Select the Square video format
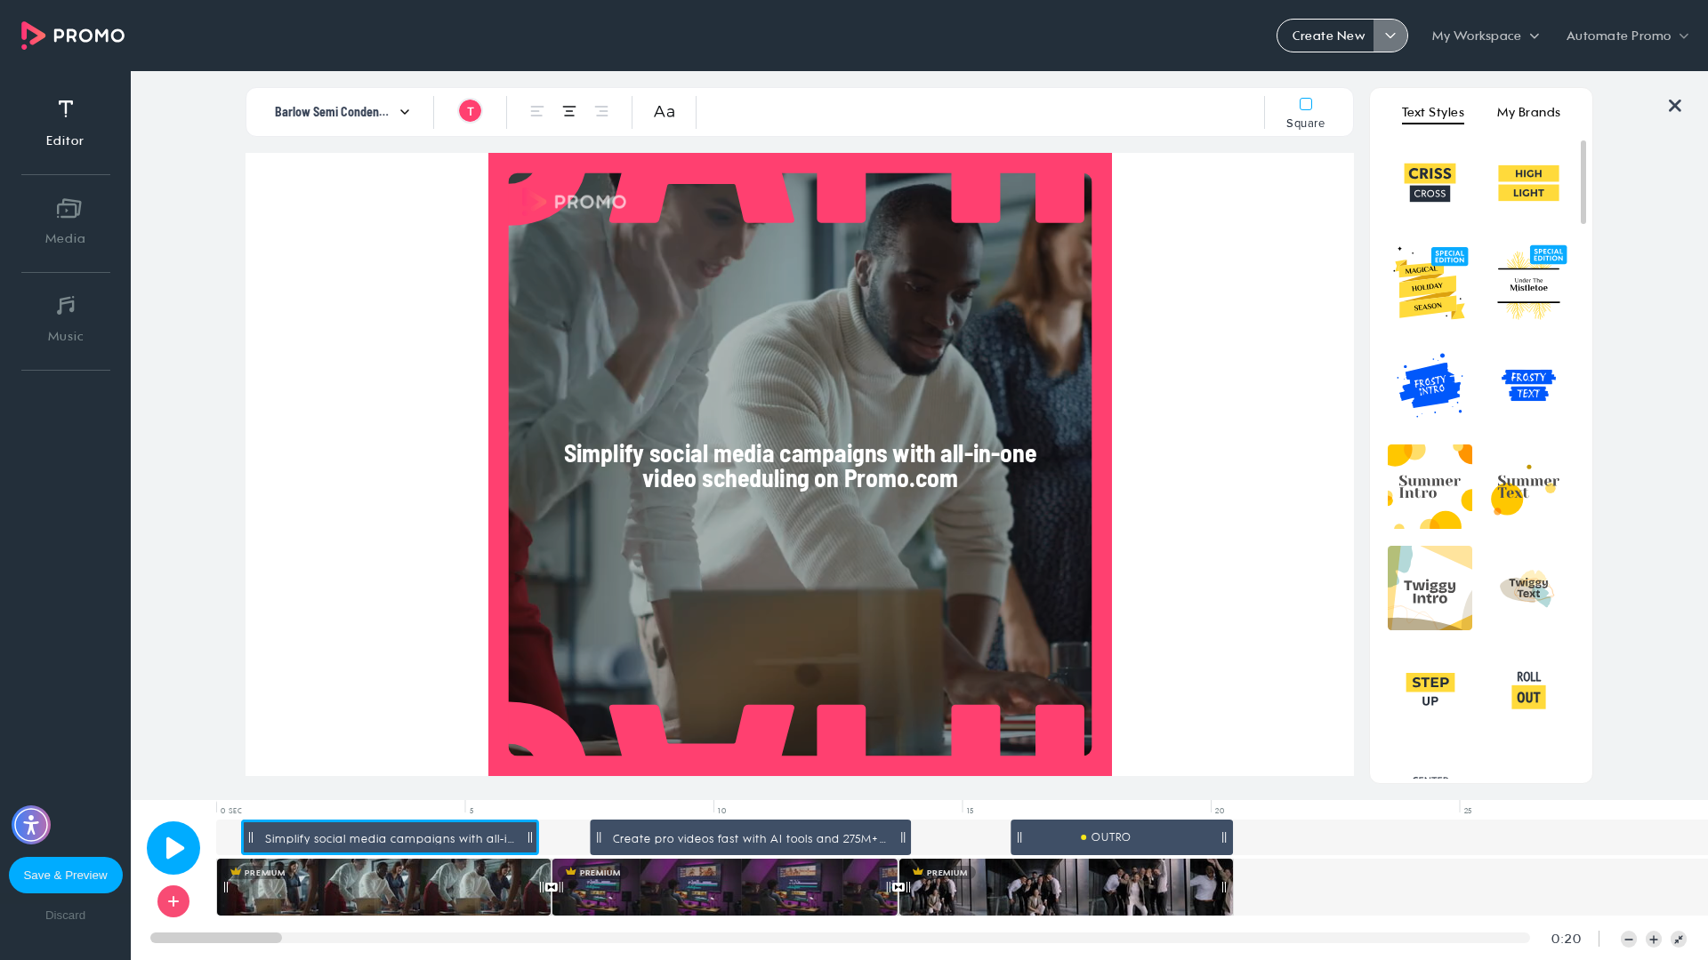 click(x=1305, y=113)
